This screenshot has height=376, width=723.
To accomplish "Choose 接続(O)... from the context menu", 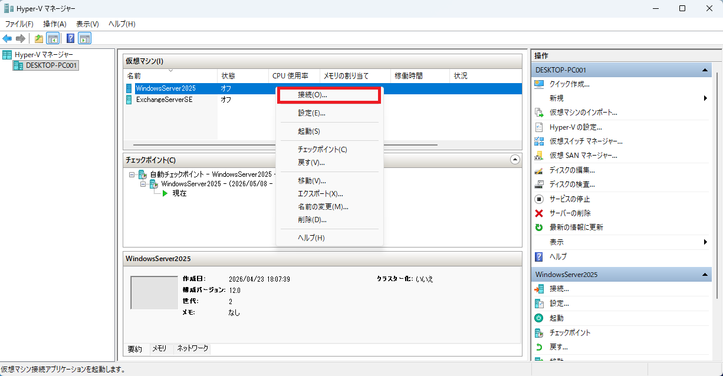I will pyautogui.click(x=330, y=95).
